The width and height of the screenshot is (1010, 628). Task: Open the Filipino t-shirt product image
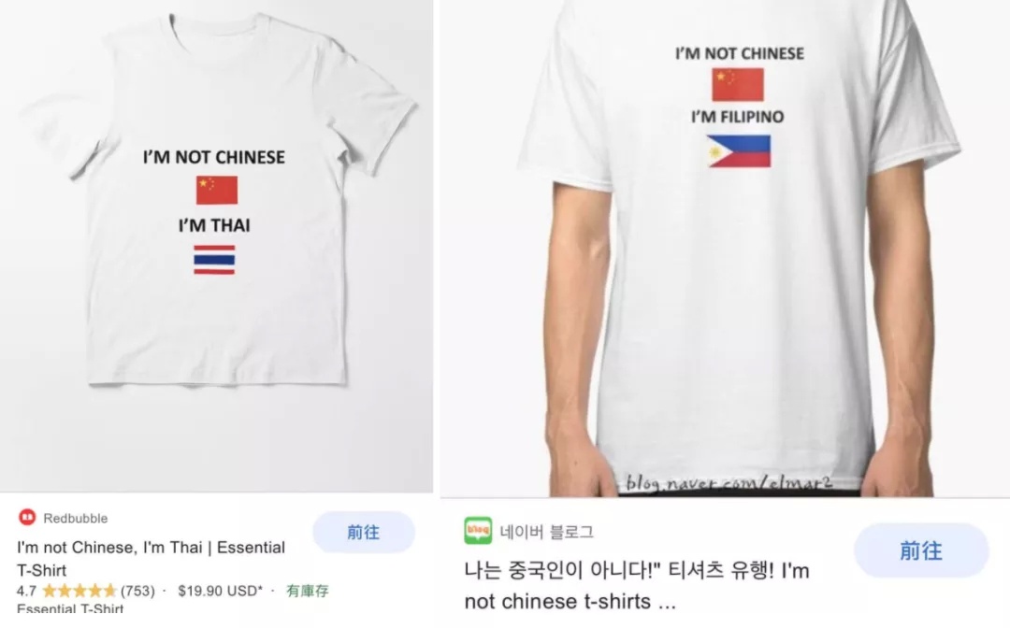point(726,249)
